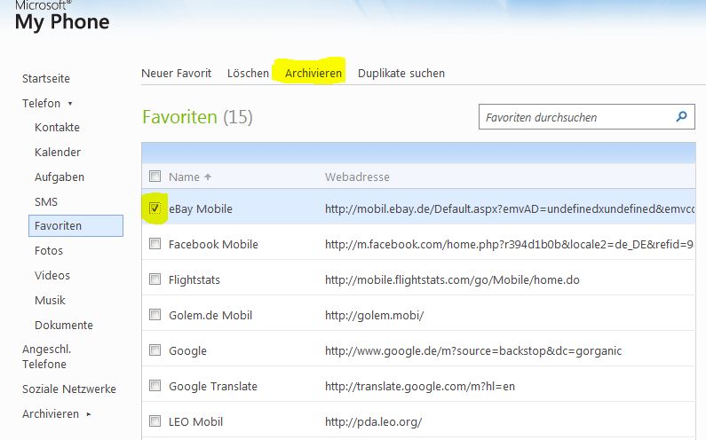Collapse the Telefon menu arrow

pyautogui.click(x=70, y=104)
